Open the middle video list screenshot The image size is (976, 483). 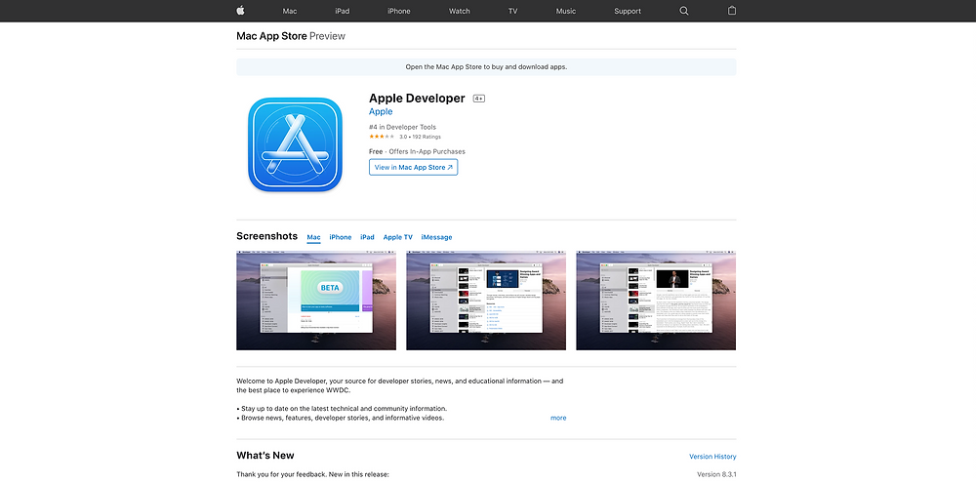[486, 301]
